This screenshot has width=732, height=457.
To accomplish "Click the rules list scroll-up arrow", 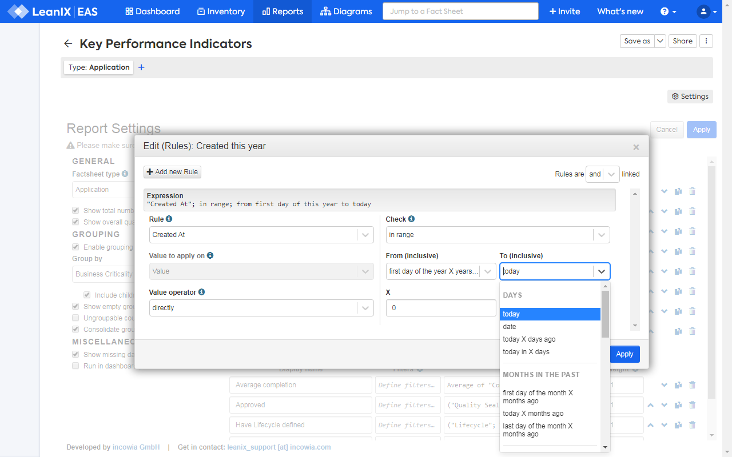I will click(x=635, y=194).
